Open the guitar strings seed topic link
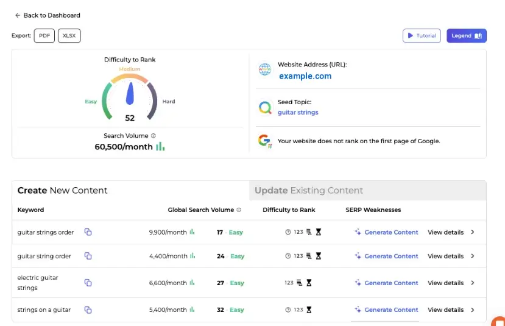Viewport: 505px width, 326px height. pyautogui.click(x=298, y=113)
